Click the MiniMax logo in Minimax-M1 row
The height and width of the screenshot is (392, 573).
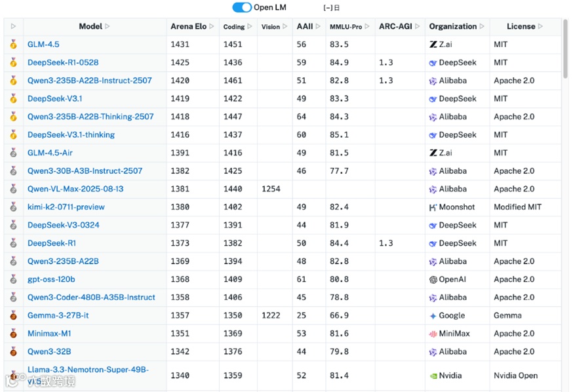pyautogui.click(x=433, y=334)
